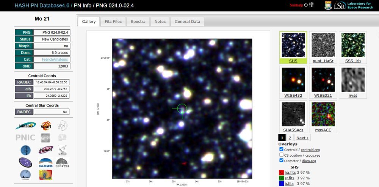Click the red R channel swatch

coord(281,173)
